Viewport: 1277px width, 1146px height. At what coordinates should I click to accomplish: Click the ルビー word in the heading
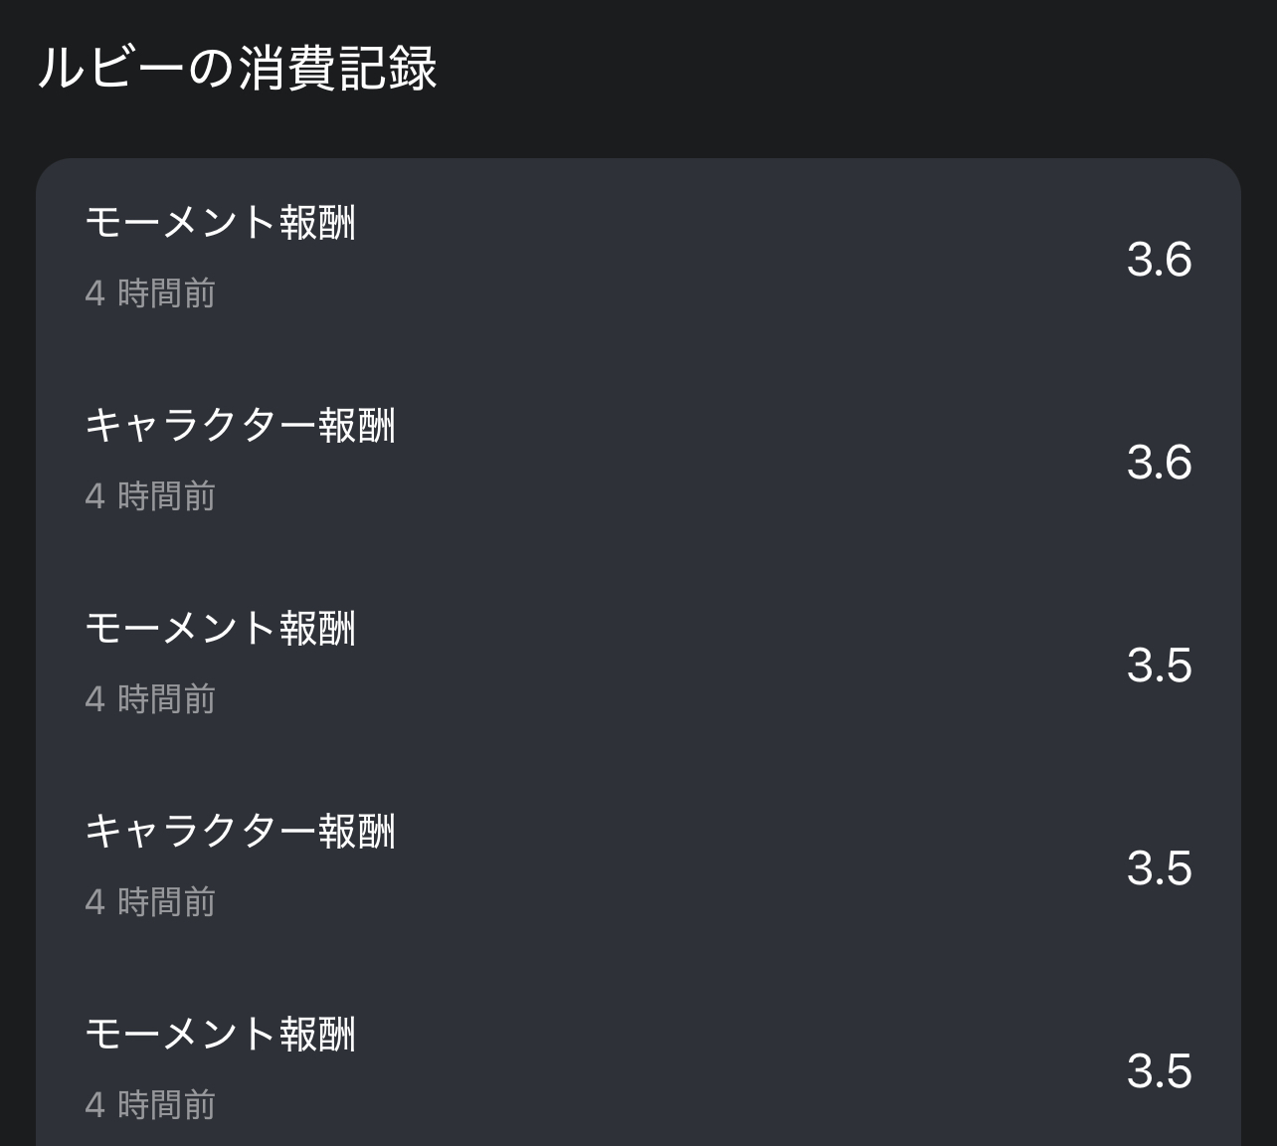tap(109, 70)
